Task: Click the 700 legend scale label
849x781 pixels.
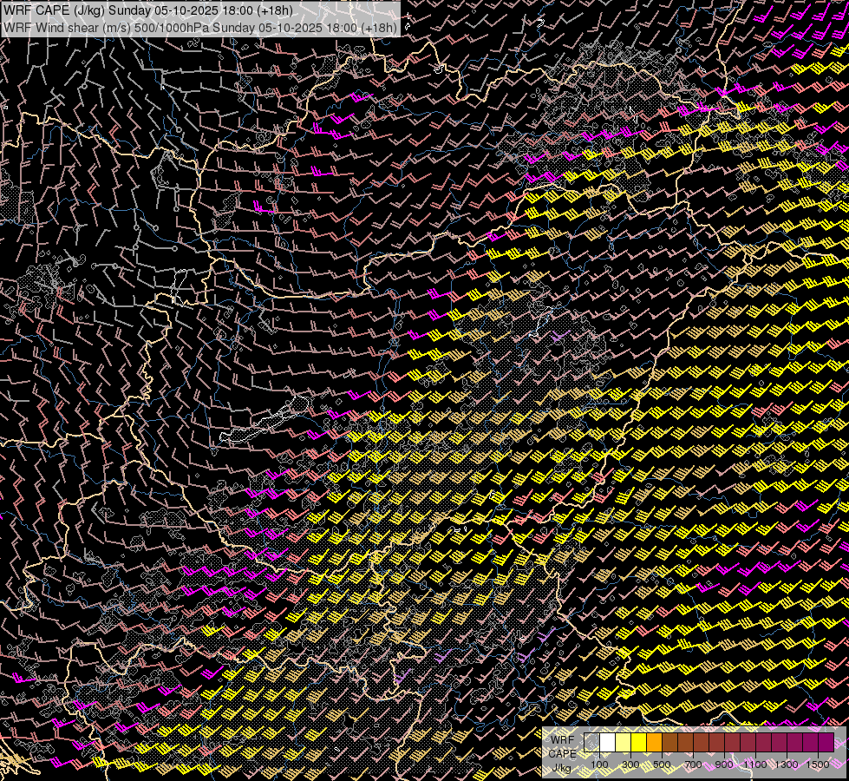Action: [693, 765]
